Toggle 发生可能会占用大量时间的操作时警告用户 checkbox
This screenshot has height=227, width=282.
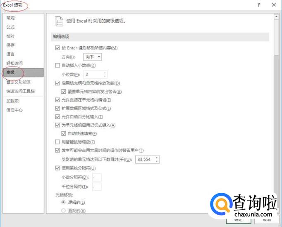[x=57, y=150]
